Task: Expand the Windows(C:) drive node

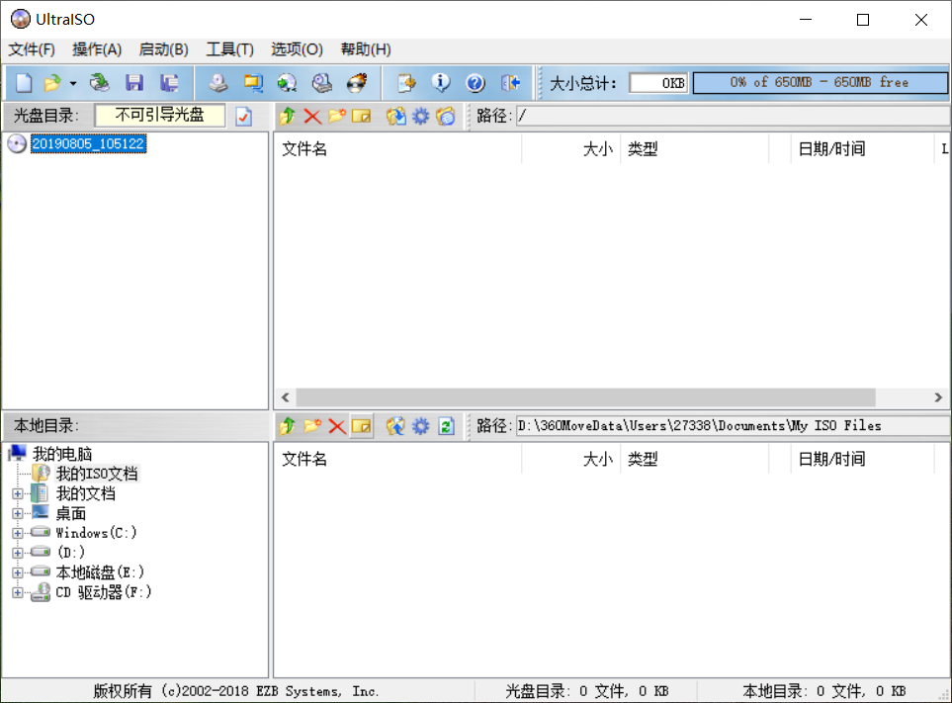Action: point(18,534)
